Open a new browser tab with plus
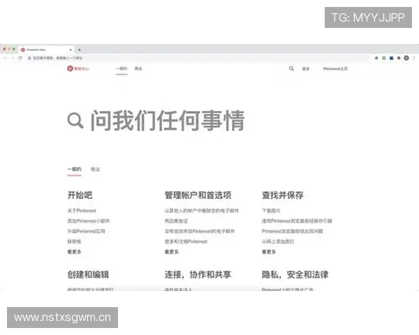Image resolution: width=419 pixels, height=335 pixels. 80,50
